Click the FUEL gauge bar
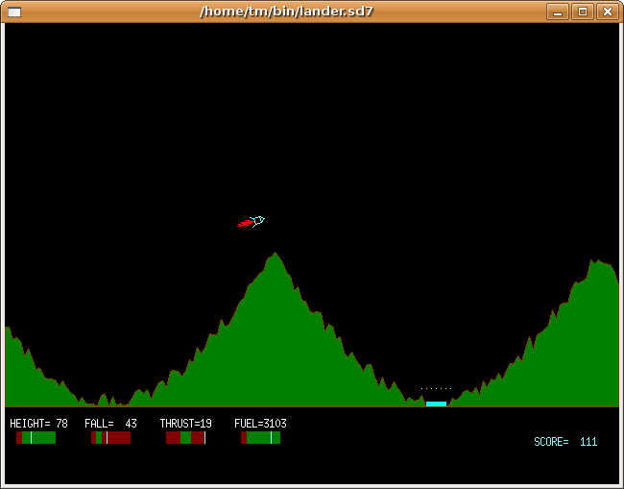This screenshot has height=489, width=624. tap(261, 438)
